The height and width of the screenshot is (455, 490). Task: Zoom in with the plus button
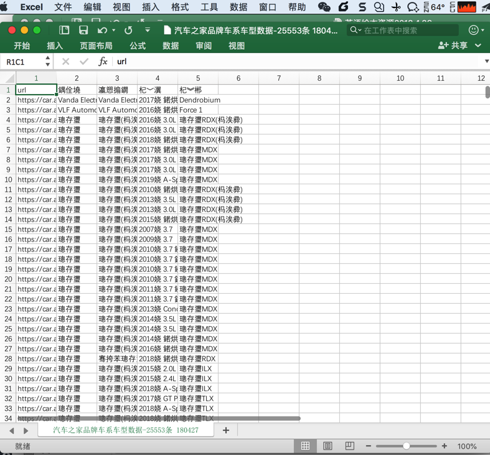pyautogui.click(x=445, y=446)
